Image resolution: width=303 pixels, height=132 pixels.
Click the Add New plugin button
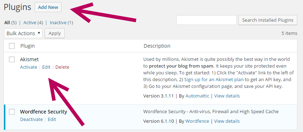click(48, 7)
